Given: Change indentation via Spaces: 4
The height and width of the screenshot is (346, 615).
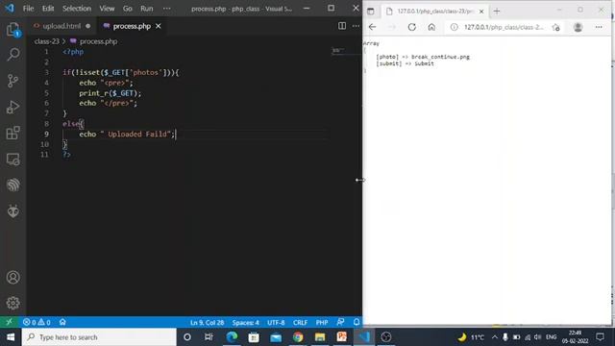Looking at the screenshot, I should point(246,323).
